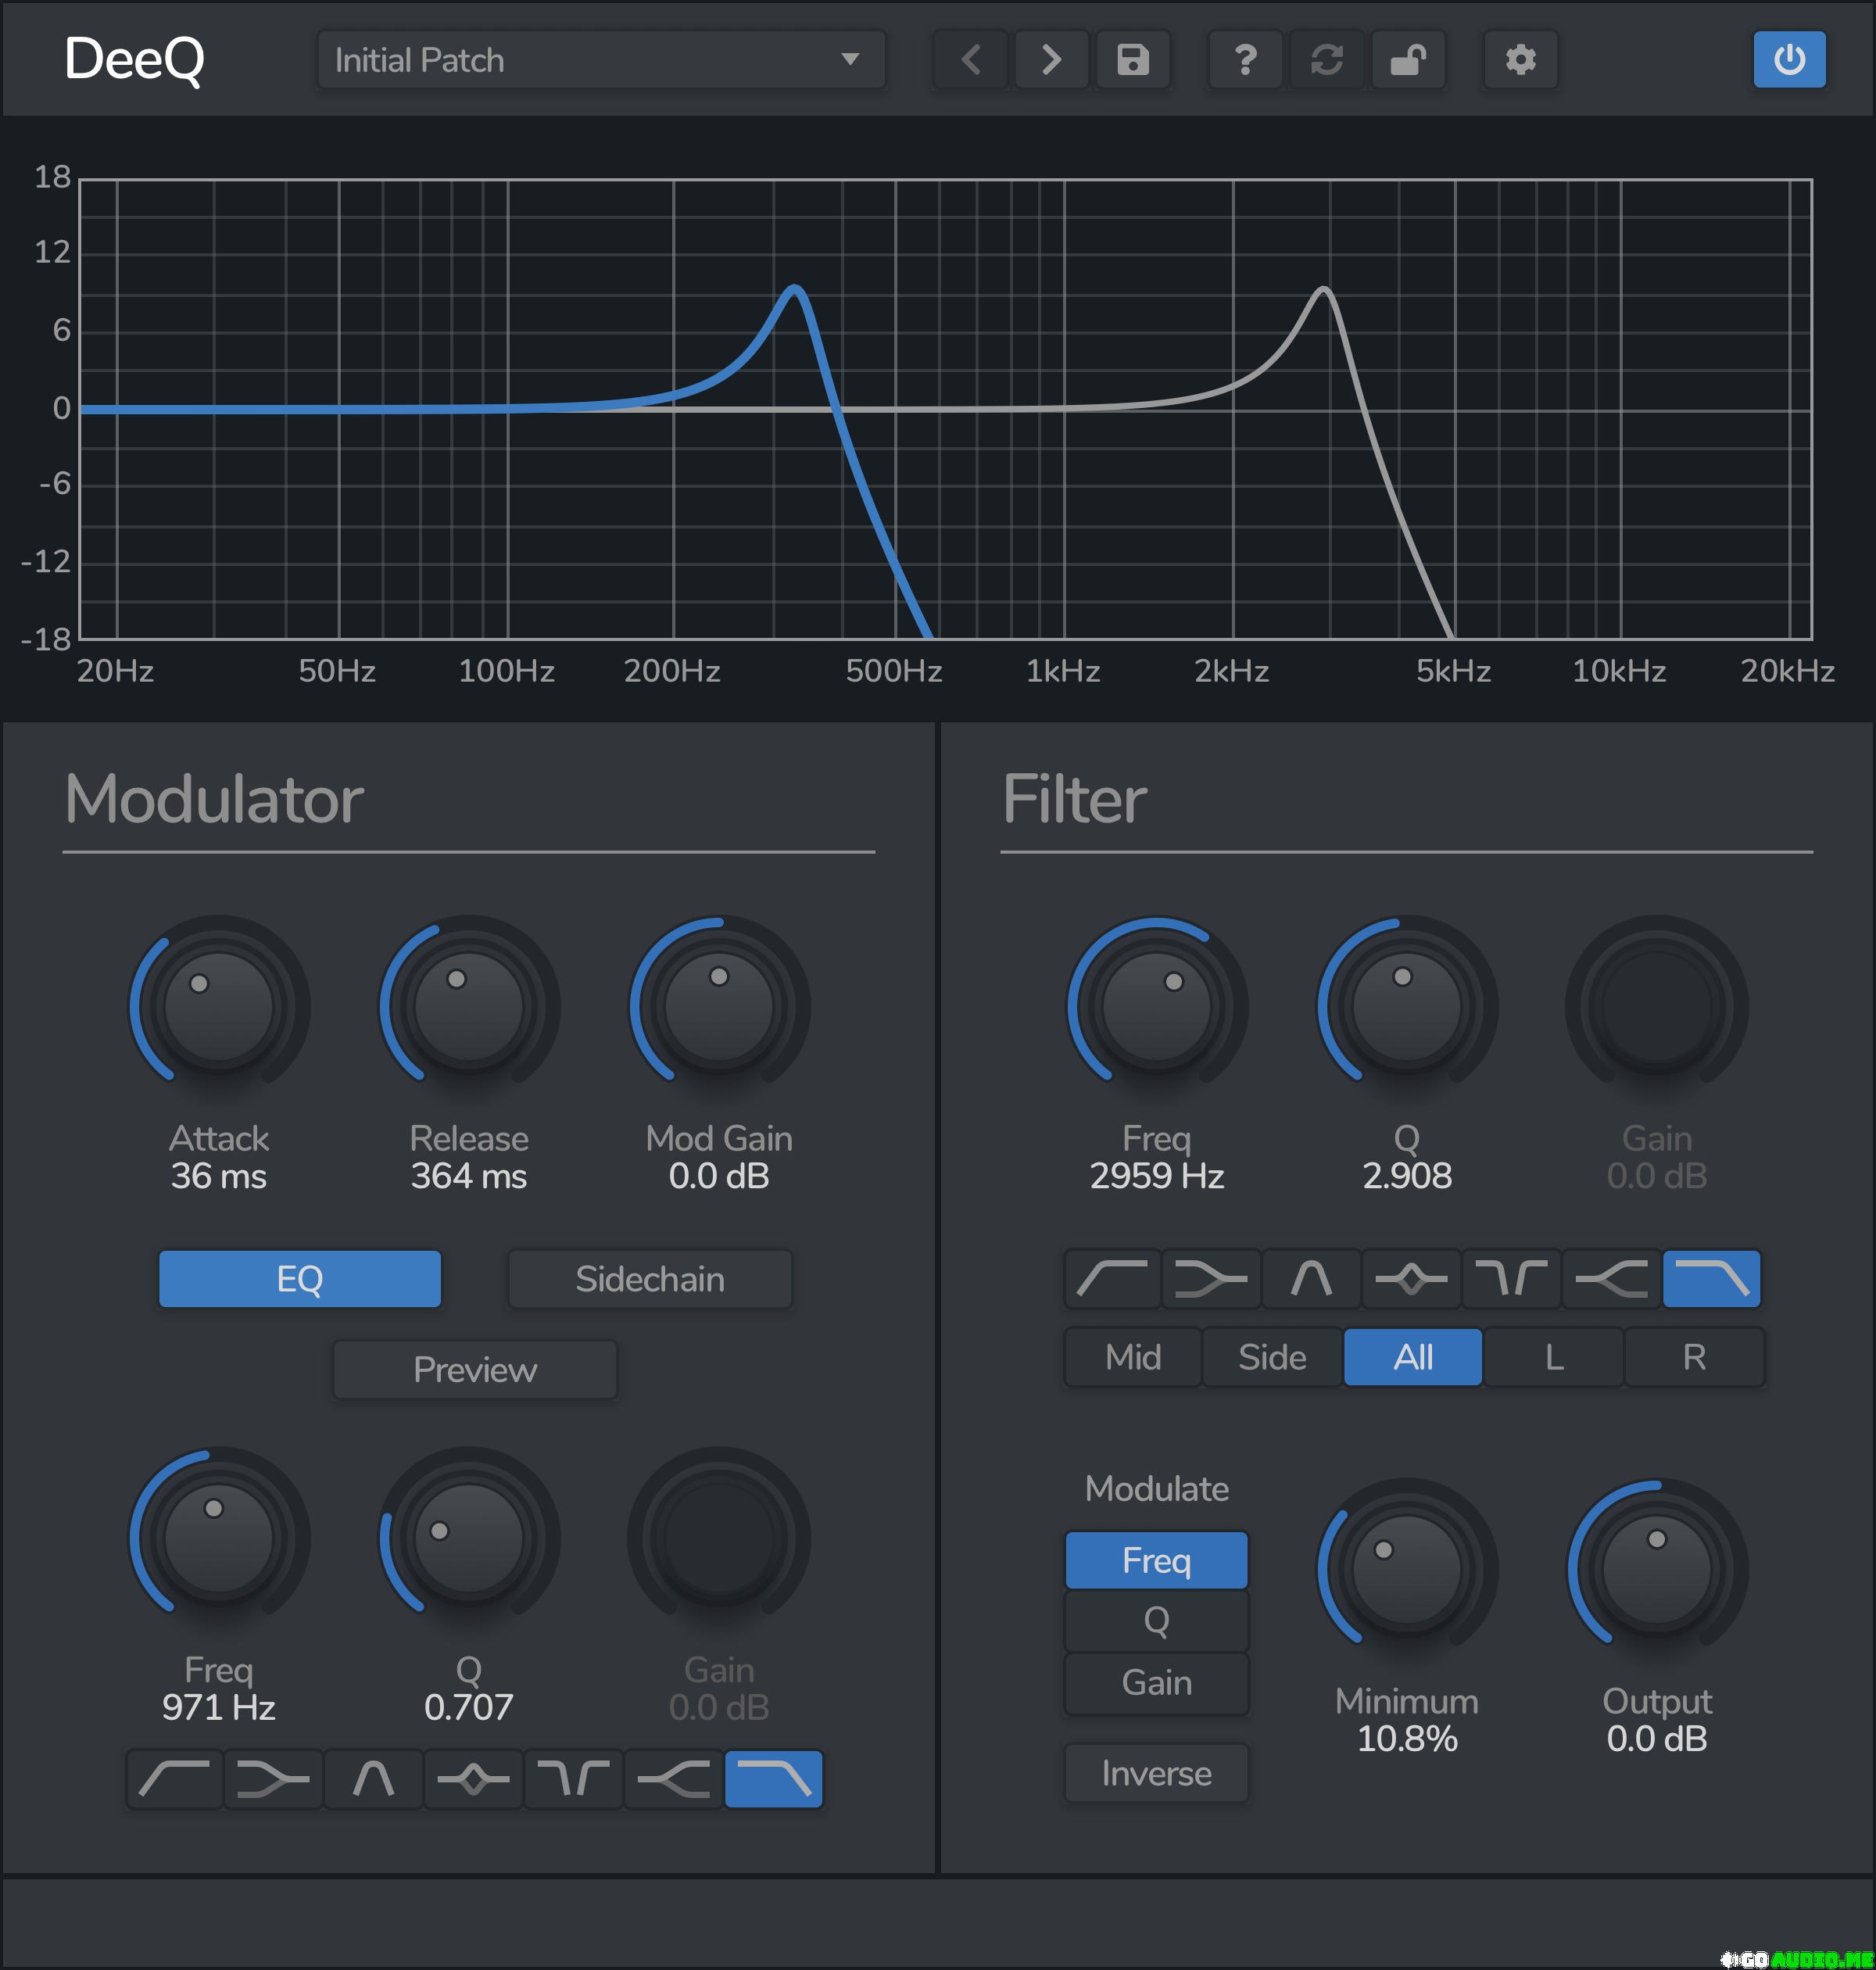Image resolution: width=1876 pixels, height=1970 pixels.
Task: Choose the Filter notch shape icon
Action: tap(1511, 1278)
